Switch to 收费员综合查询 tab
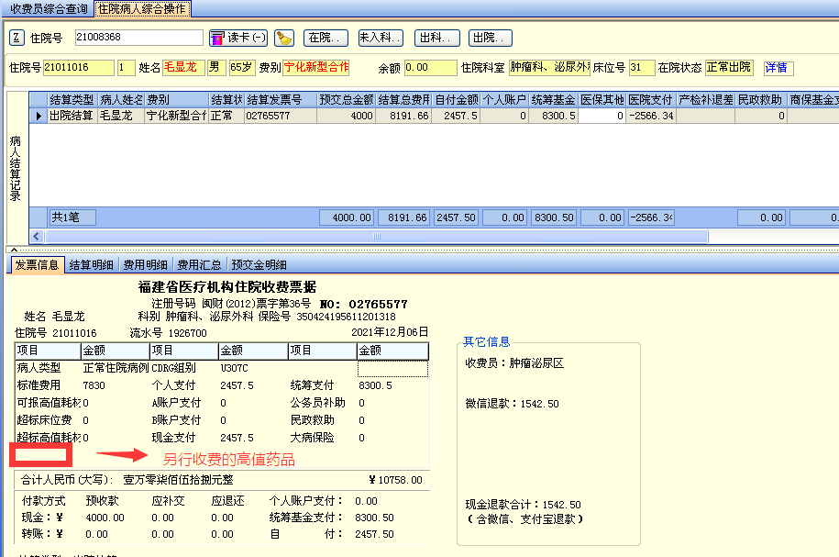This screenshot has width=839, height=557. pyautogui.click(x=49, y=8)
